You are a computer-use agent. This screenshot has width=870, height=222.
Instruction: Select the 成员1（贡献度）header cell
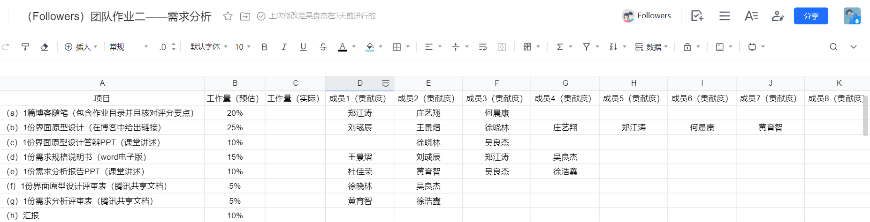360,98
